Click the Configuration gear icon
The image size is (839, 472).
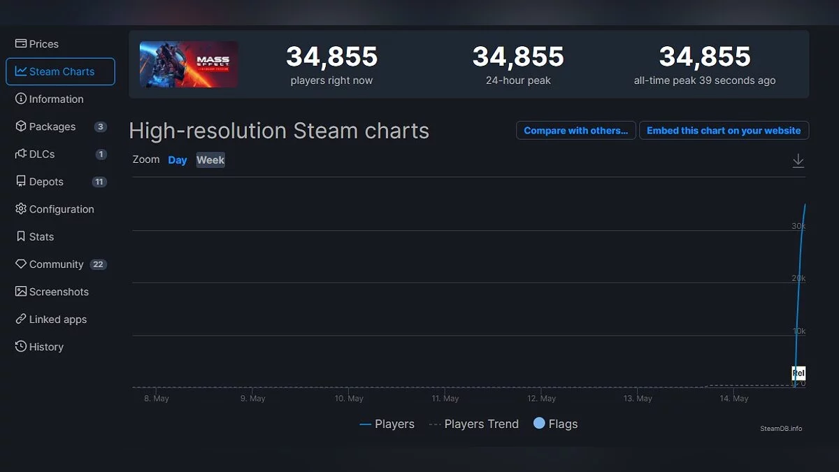21,209
